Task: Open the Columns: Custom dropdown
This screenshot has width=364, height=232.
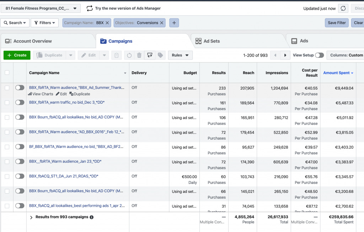Action: coord(345,55)
